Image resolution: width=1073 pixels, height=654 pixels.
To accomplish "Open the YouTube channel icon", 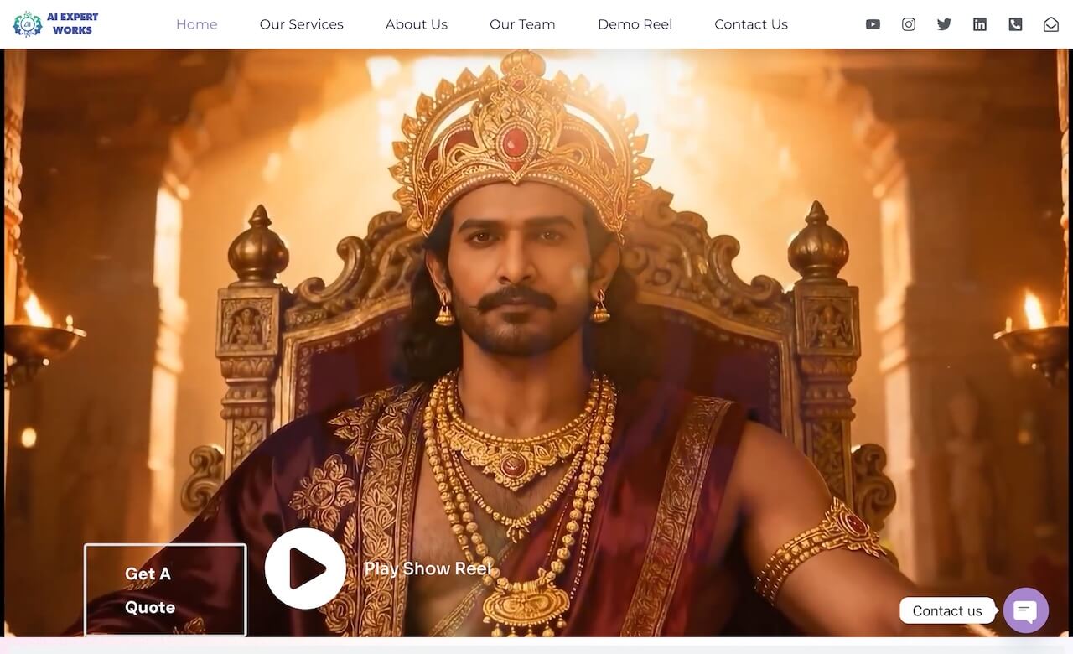I will pyautogui.click(x=873, y=24).
